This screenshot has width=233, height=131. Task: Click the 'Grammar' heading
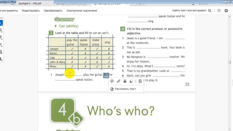[64, 19]
